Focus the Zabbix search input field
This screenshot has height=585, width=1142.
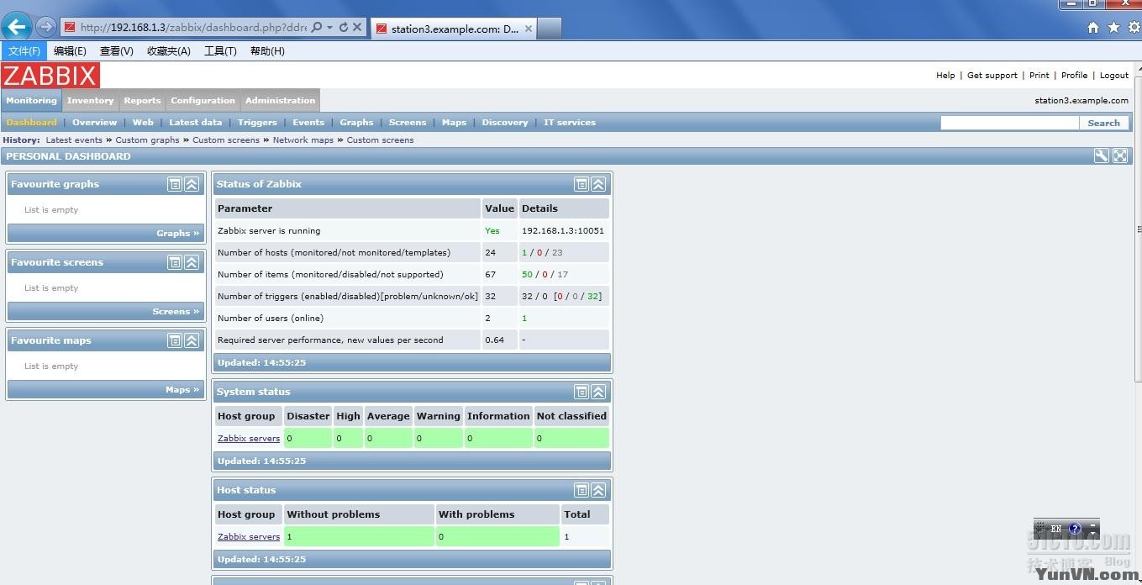click(x=1009, y=123)
